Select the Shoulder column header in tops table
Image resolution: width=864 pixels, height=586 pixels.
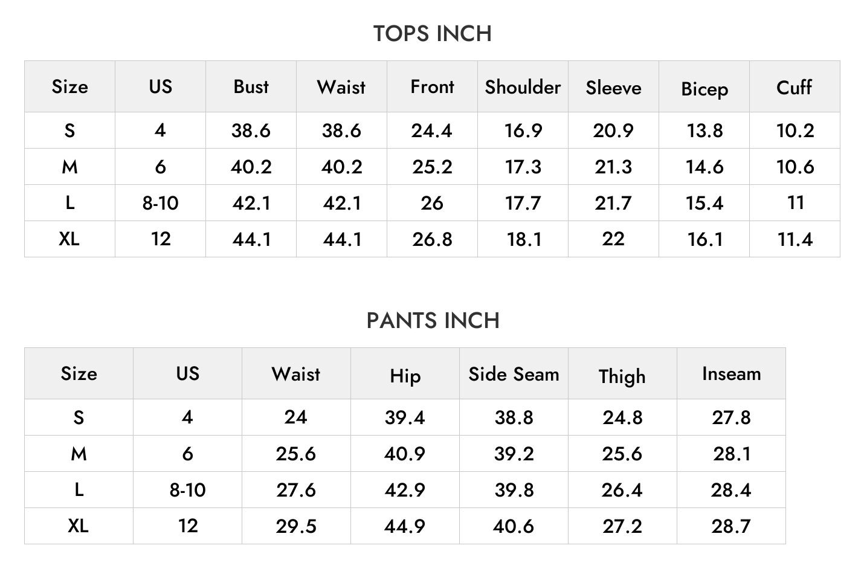click(523, 87)
